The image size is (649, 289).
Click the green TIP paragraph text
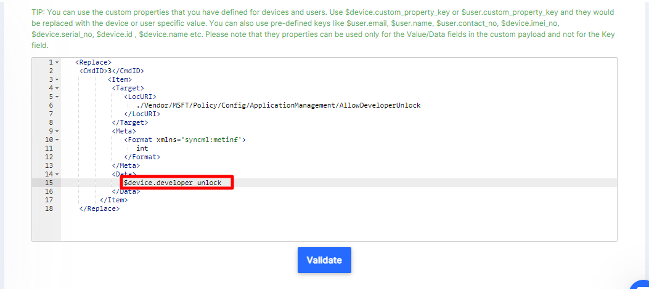[323, 28]
